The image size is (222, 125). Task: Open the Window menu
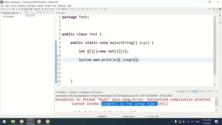pyautogui.click(x=62, y=6)
